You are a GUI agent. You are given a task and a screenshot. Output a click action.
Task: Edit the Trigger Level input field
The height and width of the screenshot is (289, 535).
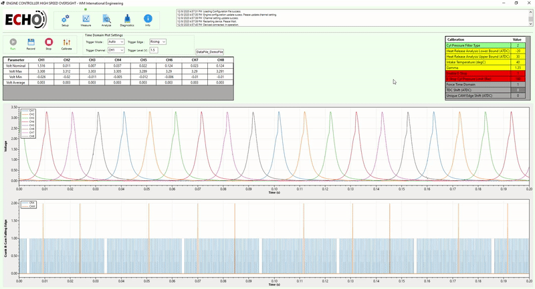[x=154, y=50]
